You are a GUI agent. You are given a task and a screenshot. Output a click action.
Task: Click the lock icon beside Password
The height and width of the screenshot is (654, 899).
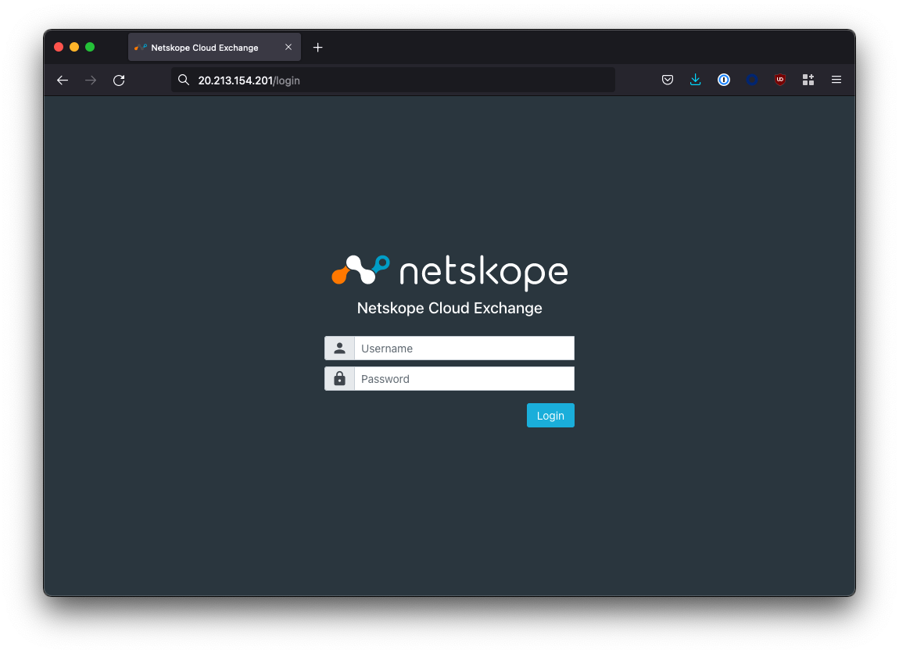(339, 379)
